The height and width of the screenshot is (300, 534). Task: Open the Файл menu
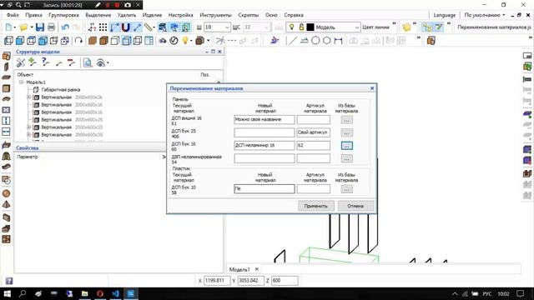pyautogui.click(x=13, y=15)
